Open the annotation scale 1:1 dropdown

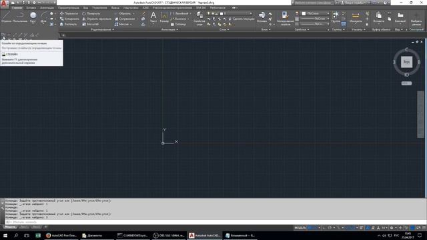click(384, 228)
